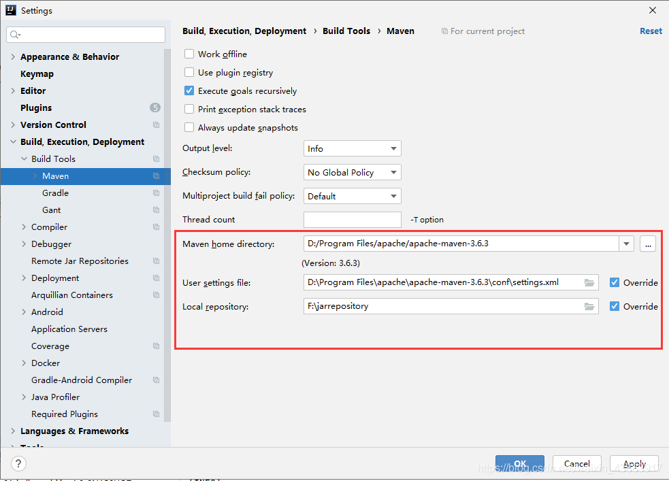Click the IntelliJ logo in title bar
Viewport: 669px width, 481px height.
[x=11, y=10]
